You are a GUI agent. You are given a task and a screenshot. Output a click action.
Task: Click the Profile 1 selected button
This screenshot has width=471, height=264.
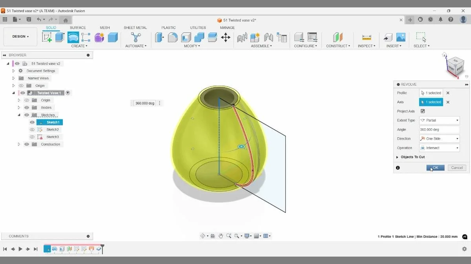click(x=431, y=93)
